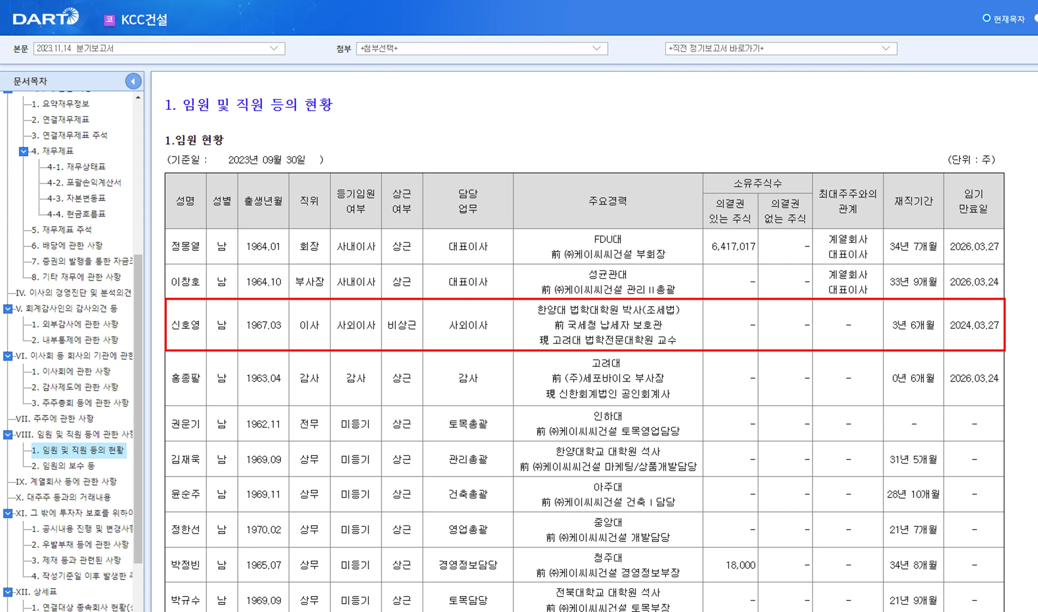Click the tree scrollbar up arrow
This screenshot has width=1038, height=612.
[x=138, y=97]
